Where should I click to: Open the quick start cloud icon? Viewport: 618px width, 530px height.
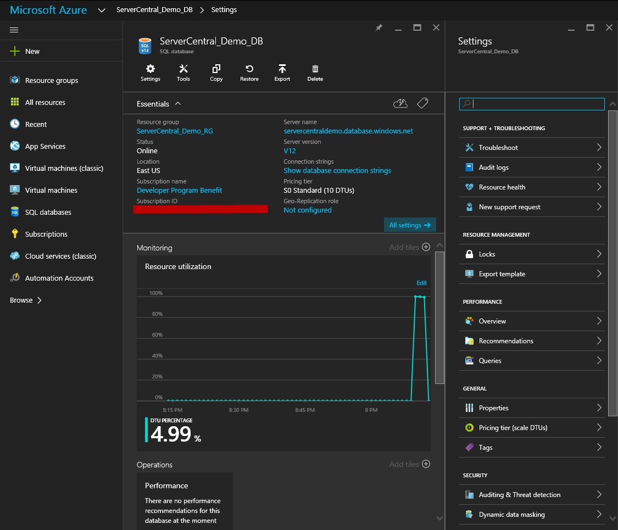click(400, 103)
